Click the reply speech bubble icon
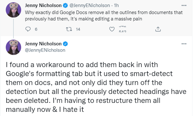Image resolution: width=196 pixels, height=116 pixels. tap(28, 29)
